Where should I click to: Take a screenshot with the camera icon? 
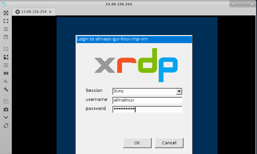pyautogui.click(x=6, y=110)
